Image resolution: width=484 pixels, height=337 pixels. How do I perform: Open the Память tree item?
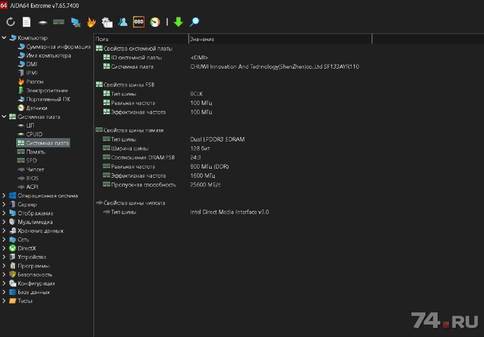pos(35,152)
